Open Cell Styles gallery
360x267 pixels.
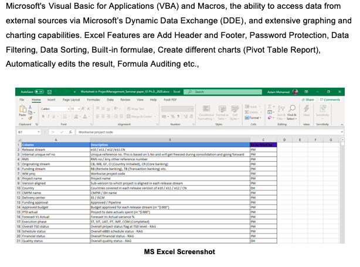point(235,113)
